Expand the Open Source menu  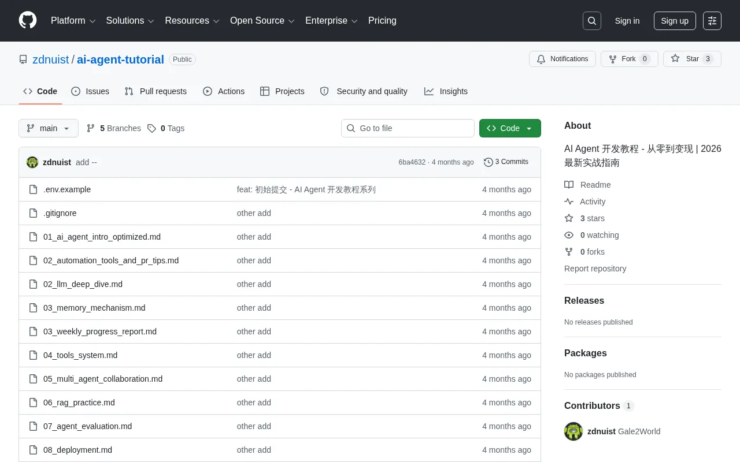(262, 21)
